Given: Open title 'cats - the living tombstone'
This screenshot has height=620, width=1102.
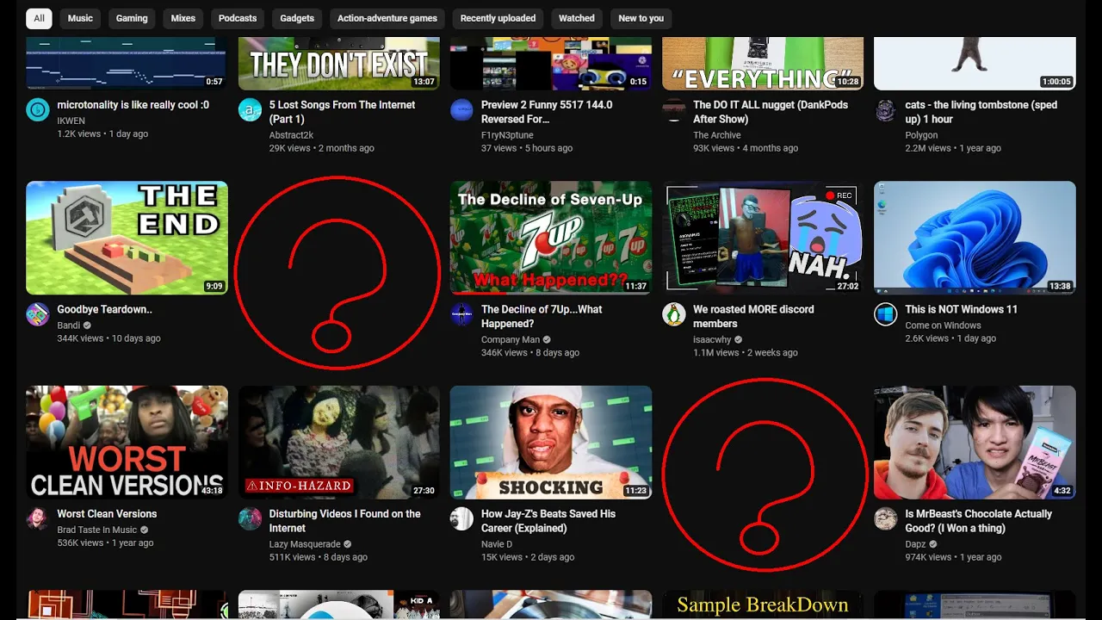Looking at the screenshot, I should 981,112.
